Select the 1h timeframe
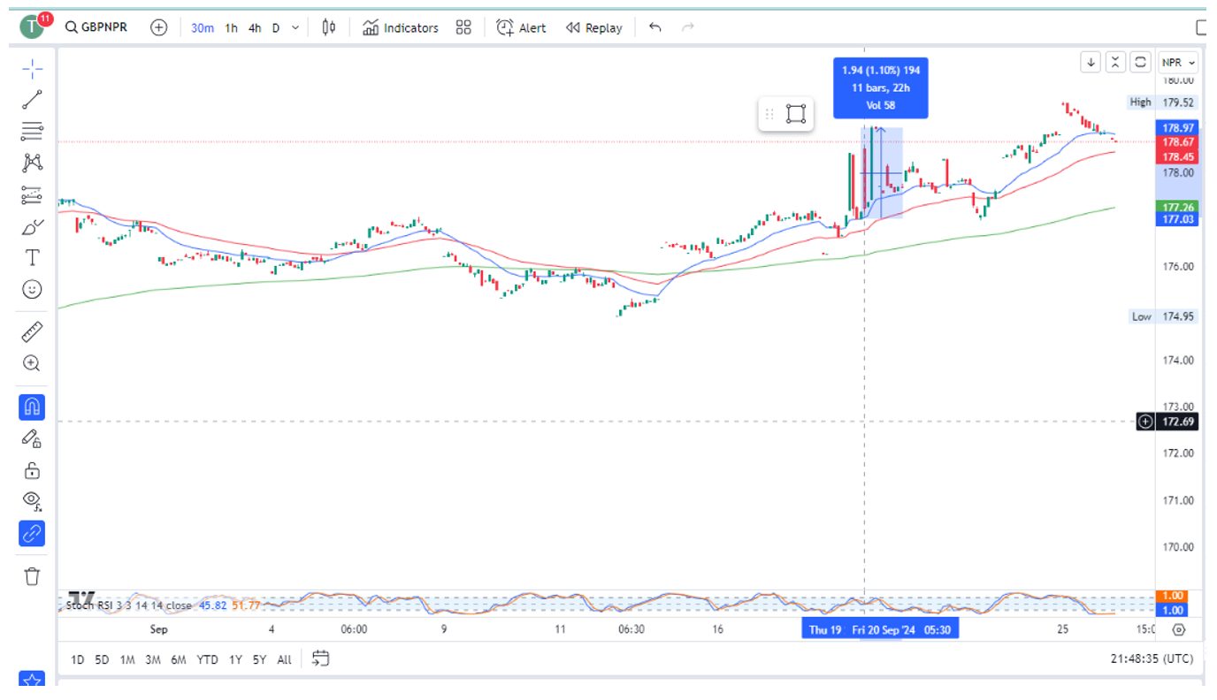The width and height of the screenshot is (1217, 700). [x=231, y=27]
